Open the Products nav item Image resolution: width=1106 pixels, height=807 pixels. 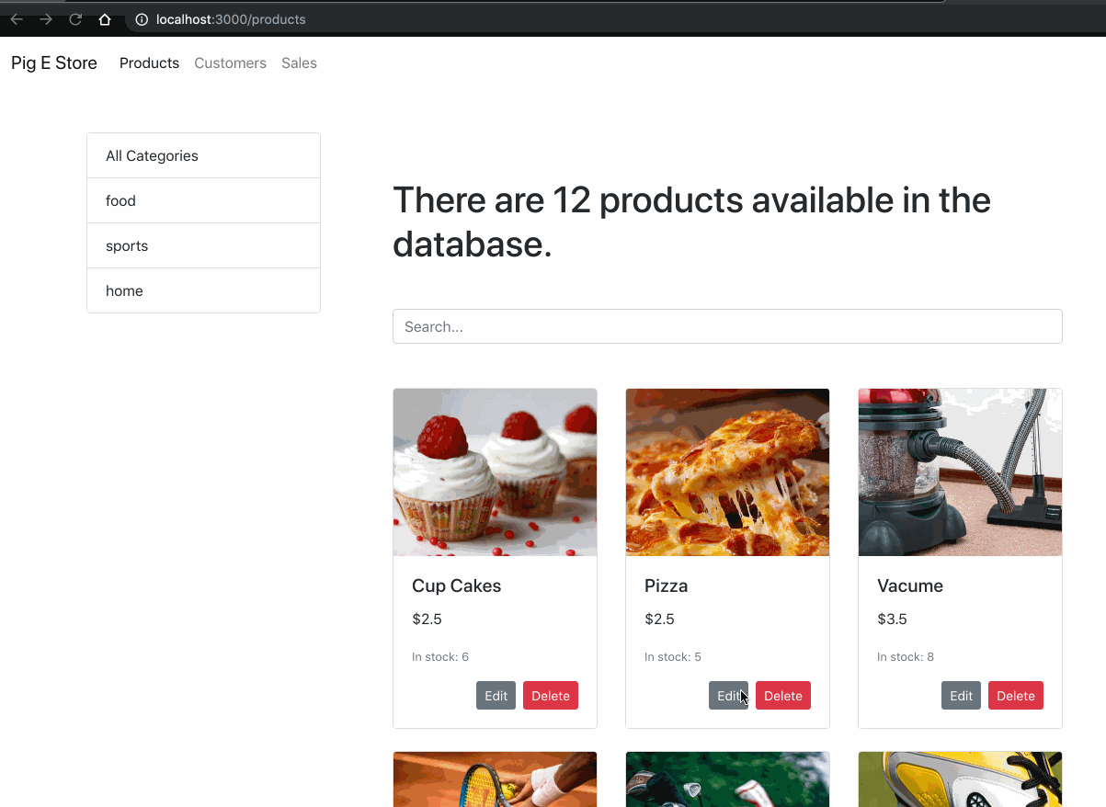(149, 63)
